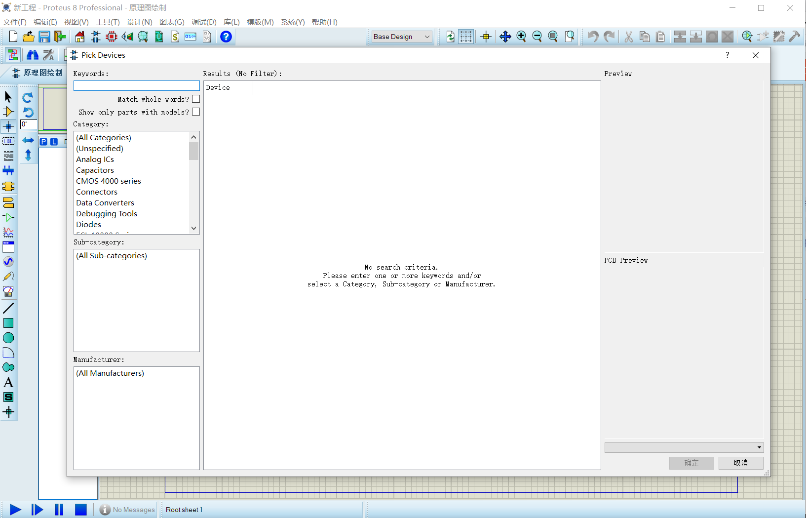
Task: Open the 设计(N) menu
Action: (x=139, y=22)
